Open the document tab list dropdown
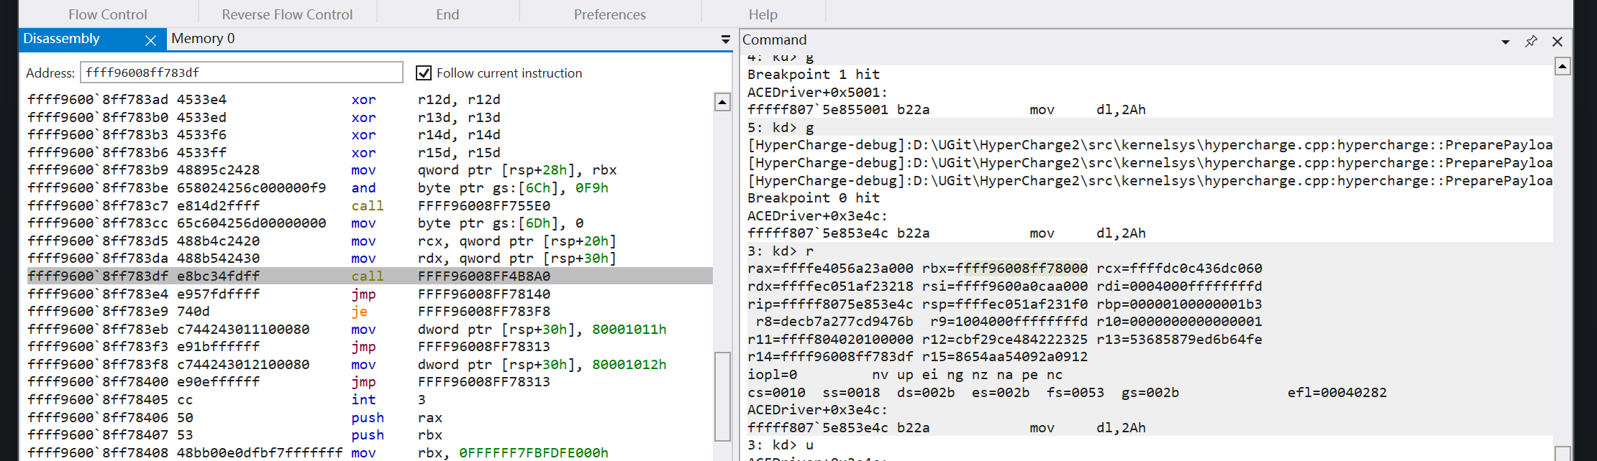The height and width of the screenshot is (461, 1597). point(725,39)
